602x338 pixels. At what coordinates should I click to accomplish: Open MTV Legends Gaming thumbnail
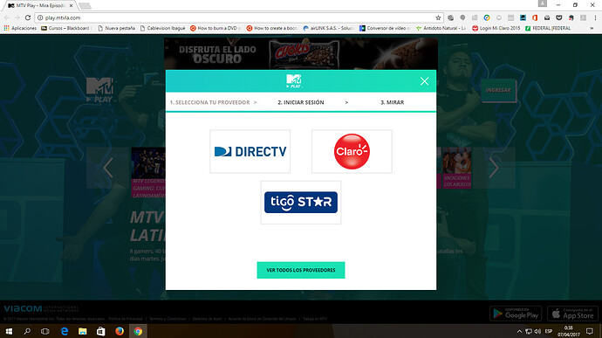148,173
